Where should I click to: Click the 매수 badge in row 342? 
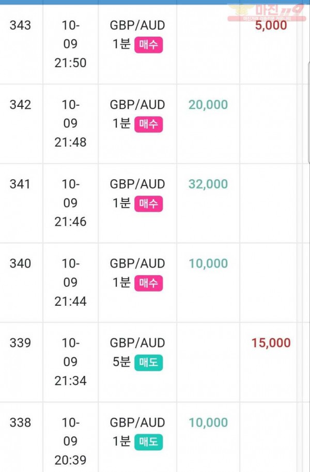click(x=148, y=124)
